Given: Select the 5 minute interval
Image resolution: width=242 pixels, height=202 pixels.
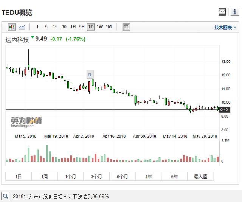Looking at the screenshot, I should click(x=46, y=27).
